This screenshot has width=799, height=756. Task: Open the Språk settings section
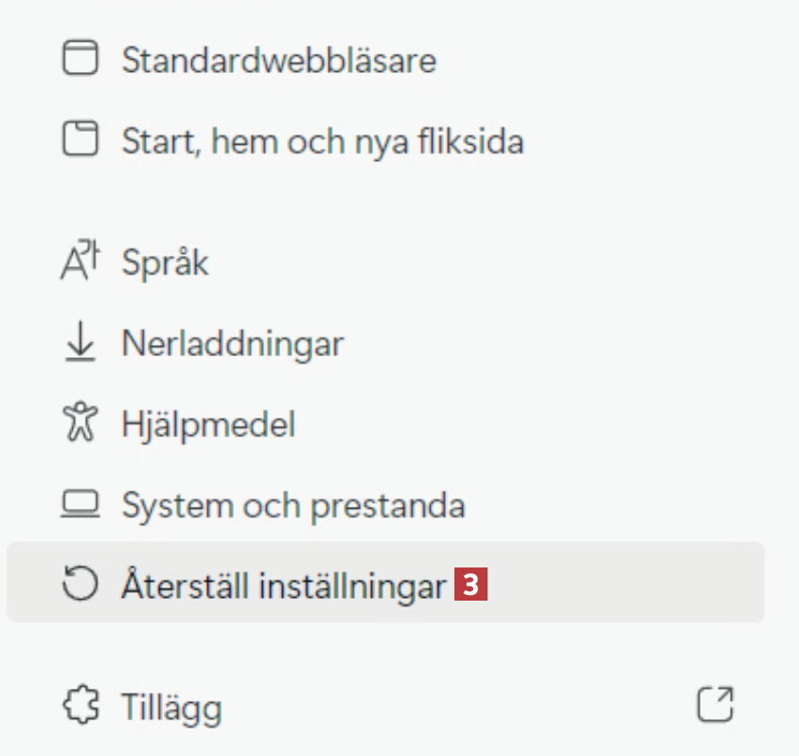165,262
